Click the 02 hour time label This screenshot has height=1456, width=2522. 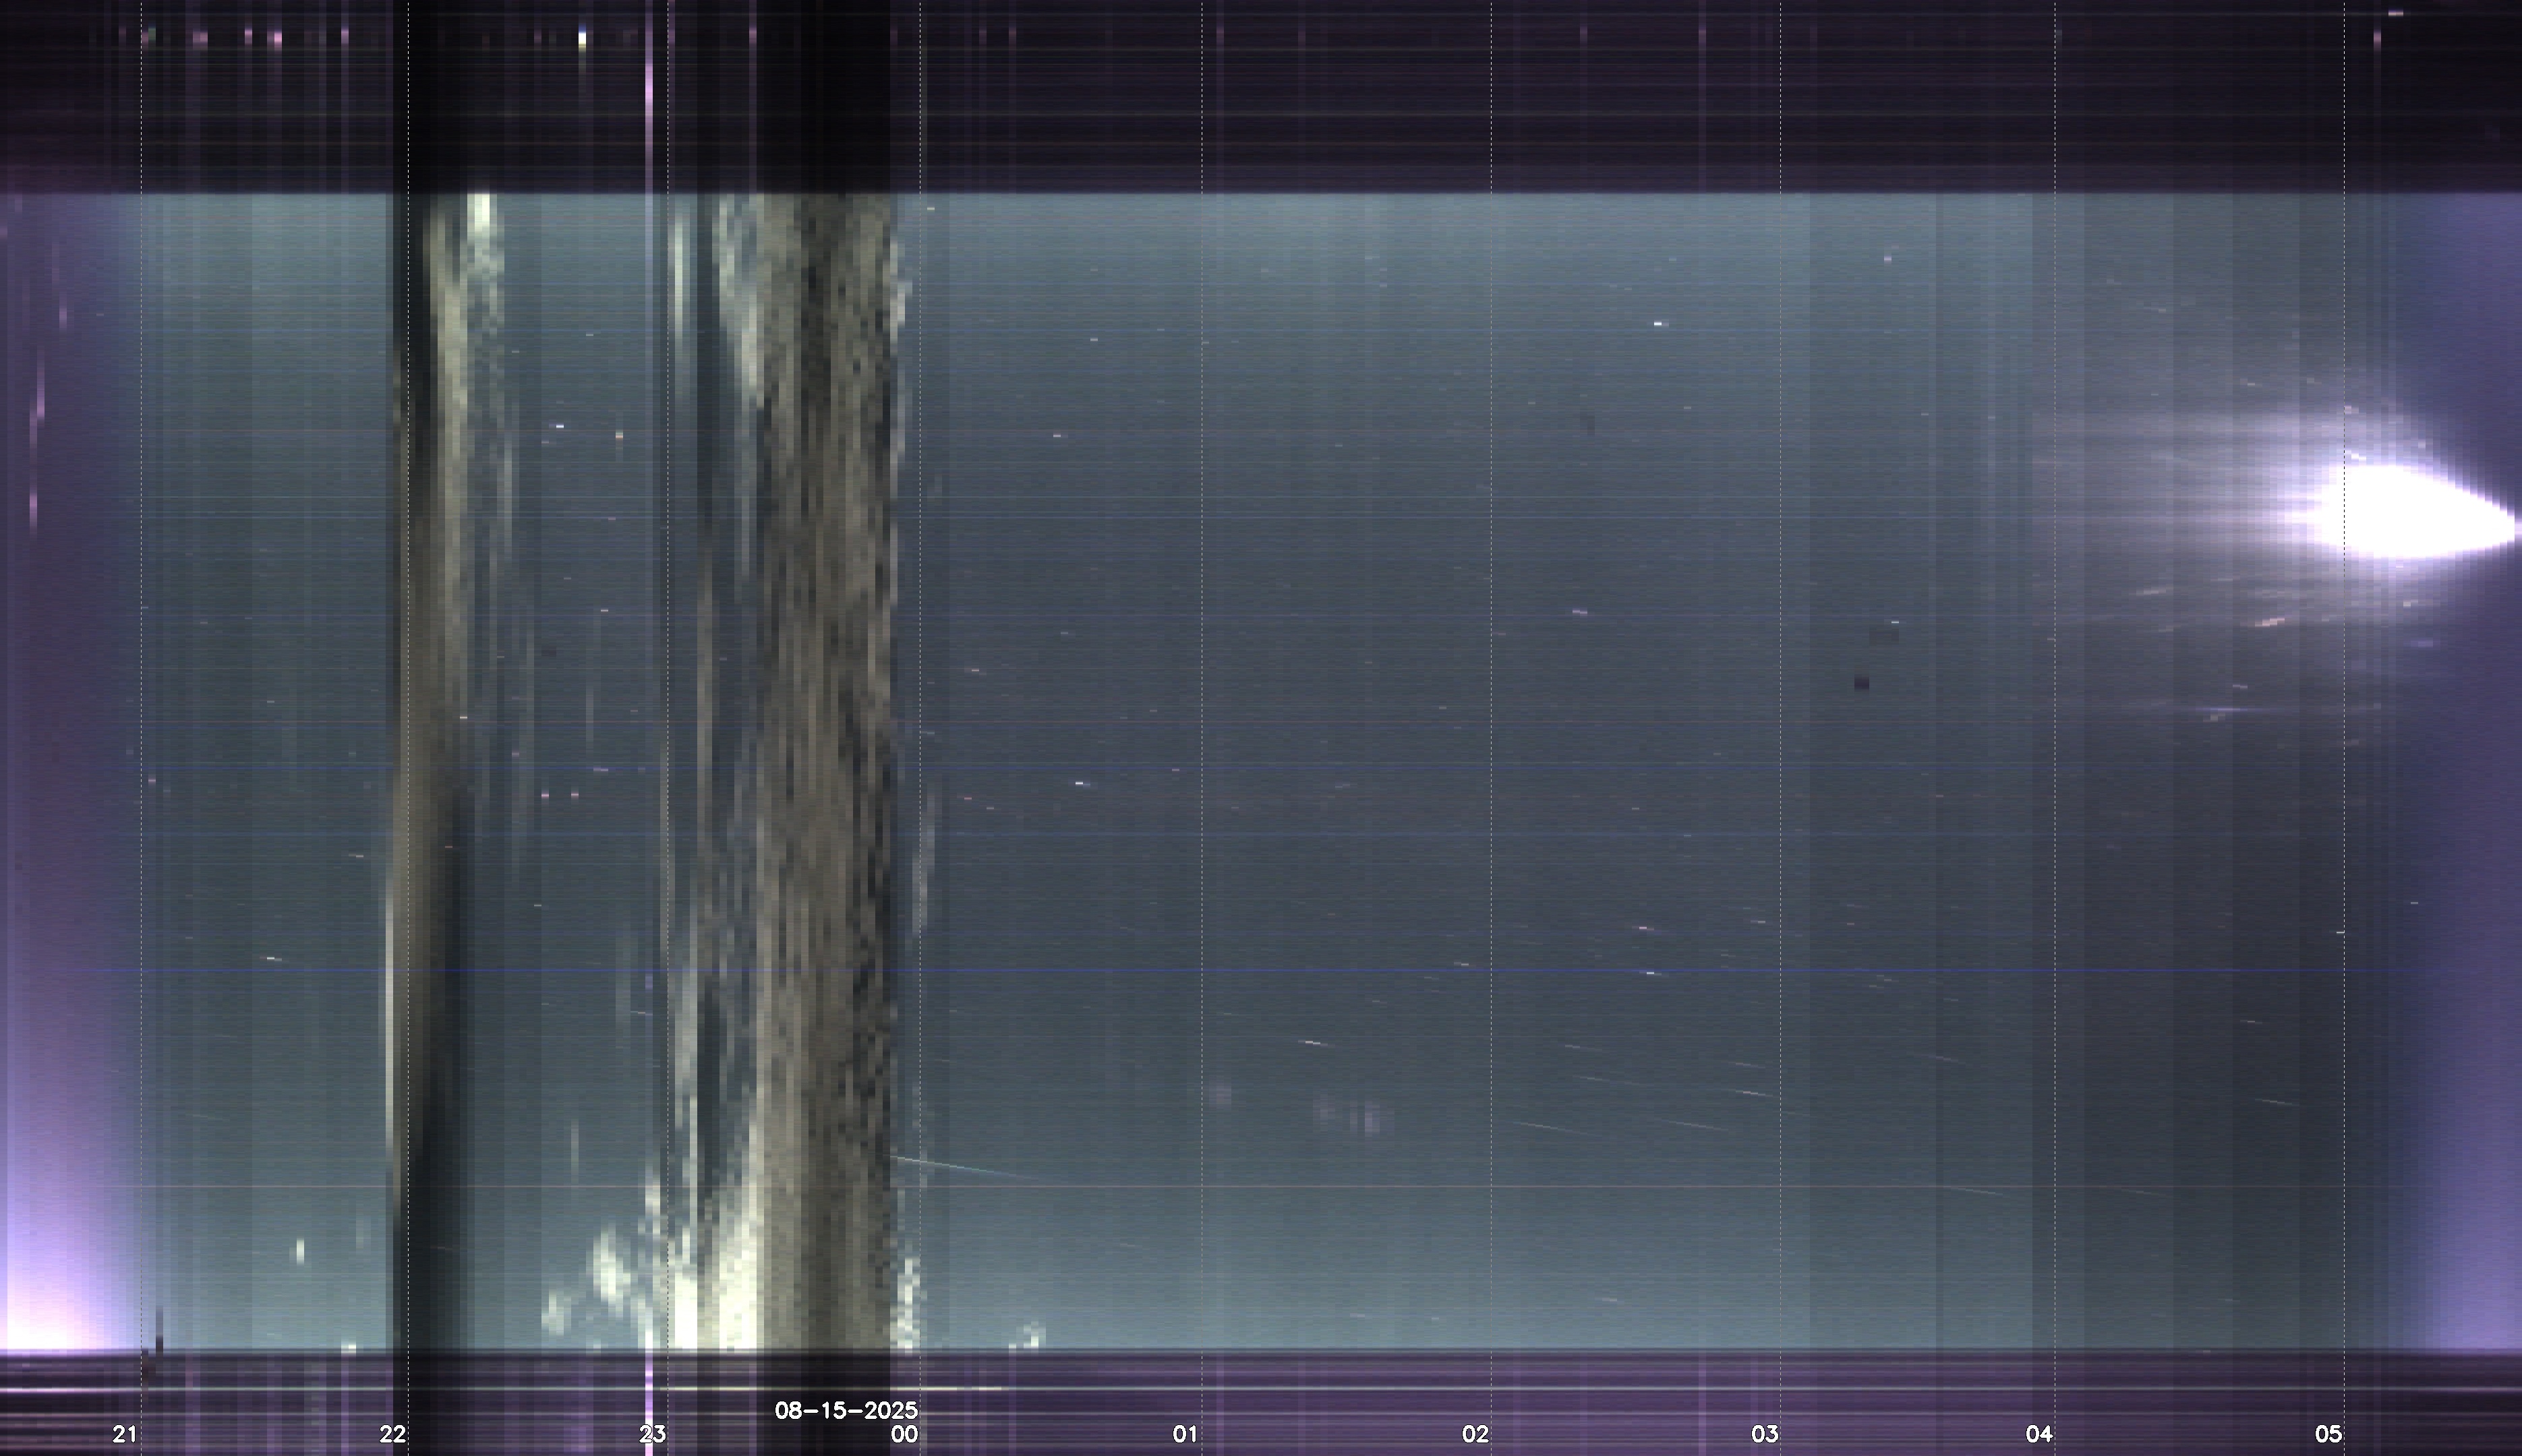pyautogui.click(x=1475, y=1434)
